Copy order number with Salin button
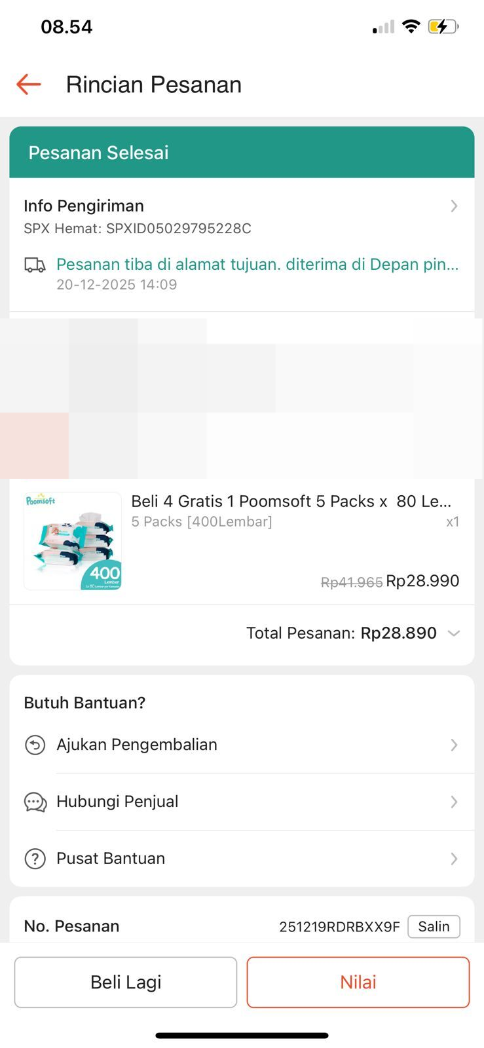The width and height of the screenshot is (484, 1048). (434, 926)
